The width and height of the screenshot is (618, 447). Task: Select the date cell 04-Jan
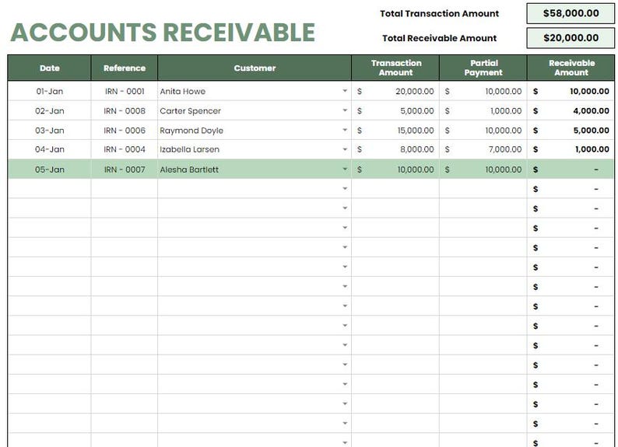[x=50, y=149]
